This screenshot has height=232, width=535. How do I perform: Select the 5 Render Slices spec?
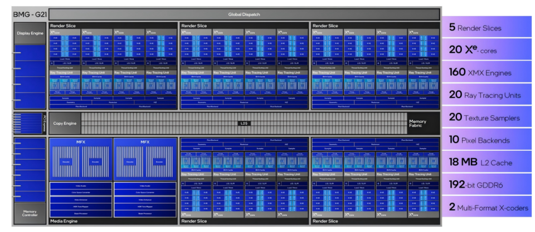[x=488, y=28]
